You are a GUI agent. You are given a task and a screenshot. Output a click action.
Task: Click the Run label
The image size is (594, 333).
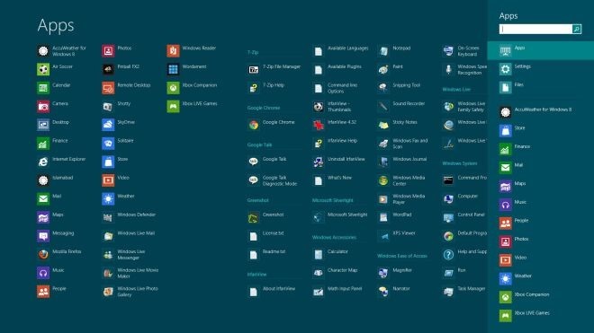click(x=462, y=270)
